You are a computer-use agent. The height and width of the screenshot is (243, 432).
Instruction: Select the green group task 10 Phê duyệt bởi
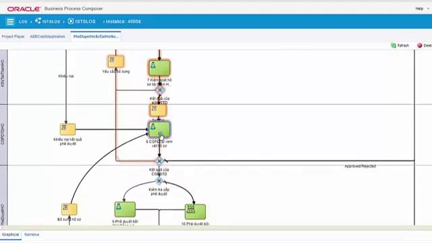coord(195,211)
